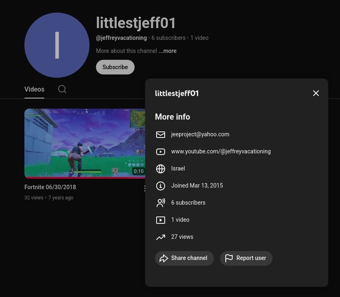
Task: Click the Share channel button
Action: pos(184,258)
